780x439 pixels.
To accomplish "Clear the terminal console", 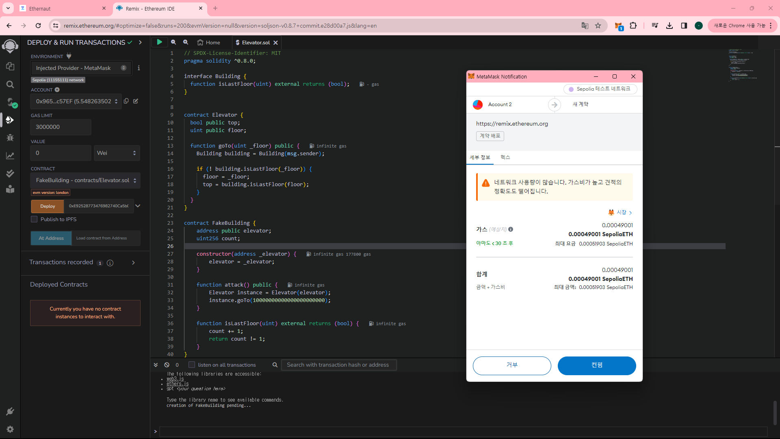I will pos(167,365).
